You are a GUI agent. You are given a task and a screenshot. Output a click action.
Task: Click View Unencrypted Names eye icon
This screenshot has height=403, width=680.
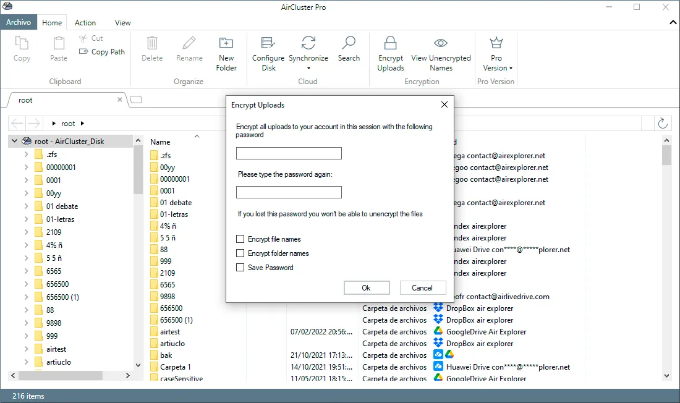[x=441, y=43]
